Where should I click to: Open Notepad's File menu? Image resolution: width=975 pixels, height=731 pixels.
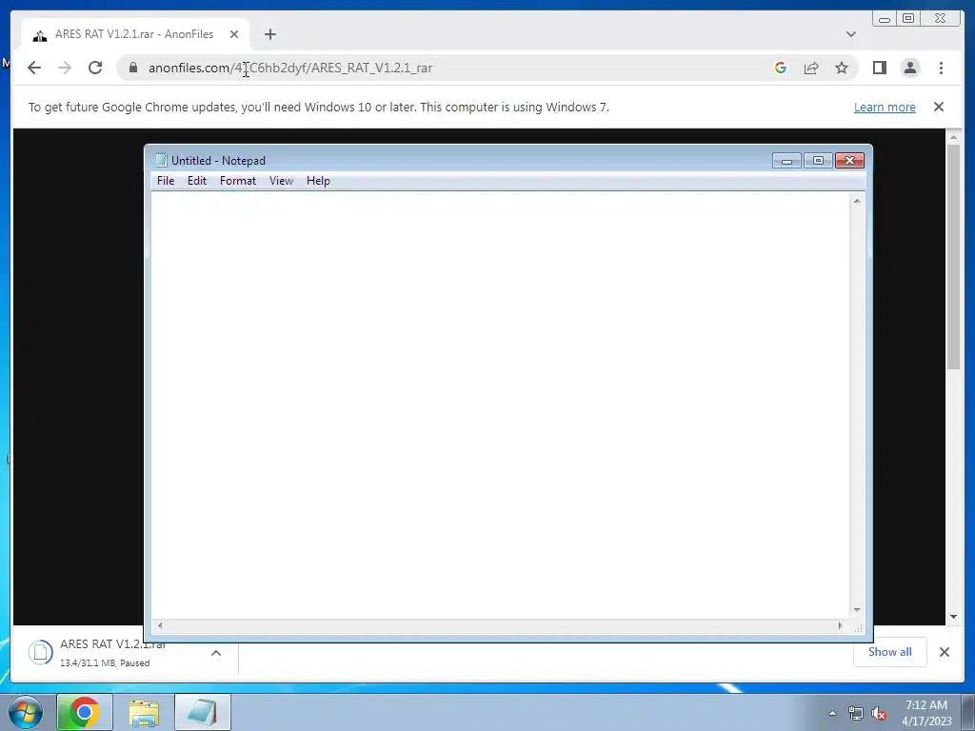[166, 181]
